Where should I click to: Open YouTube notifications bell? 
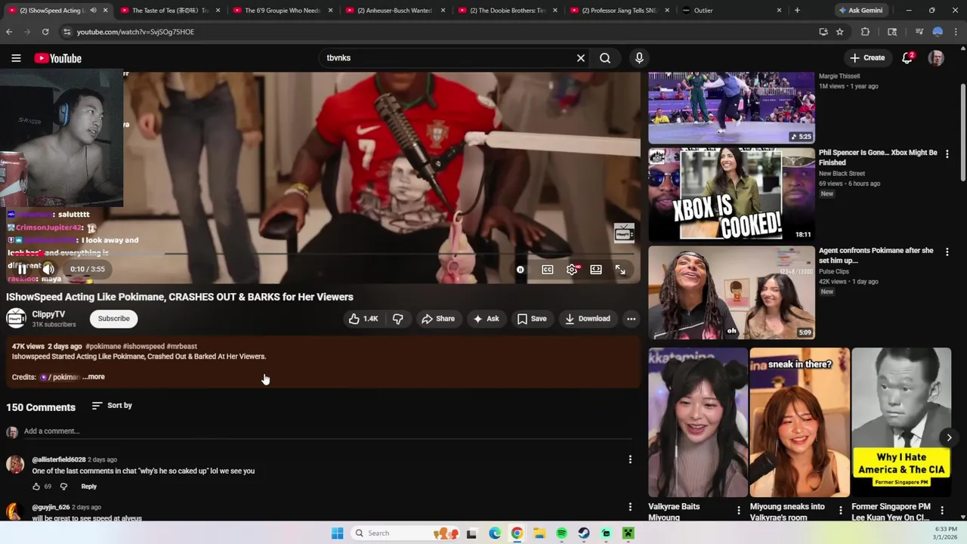[x=907, y=58]
